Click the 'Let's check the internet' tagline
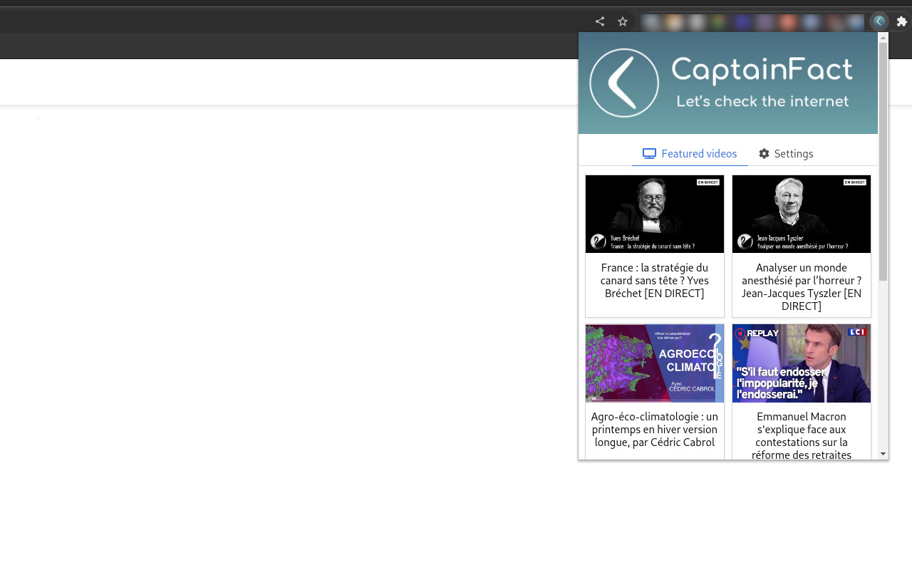Viewport: 912px width, 570px height. click(x=762, y=101)
